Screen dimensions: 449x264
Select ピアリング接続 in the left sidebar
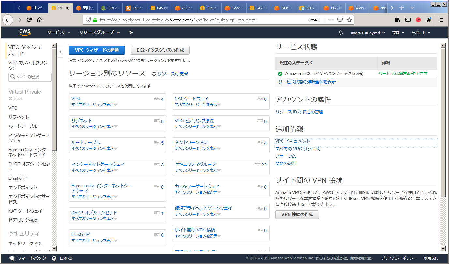pyautogui.click(x=23, y=220)
